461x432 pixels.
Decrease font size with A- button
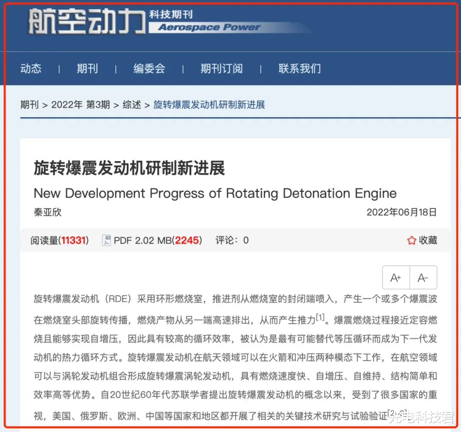pyautogui.click(x=423, y=277)
